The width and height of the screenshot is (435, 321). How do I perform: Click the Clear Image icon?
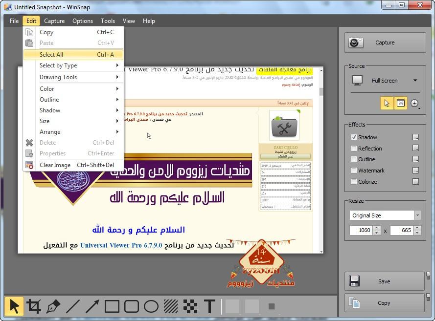pyautogui.click(x=29, y=165)
